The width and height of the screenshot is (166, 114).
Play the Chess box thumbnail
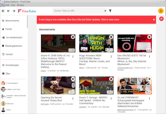tap(58, 85)
